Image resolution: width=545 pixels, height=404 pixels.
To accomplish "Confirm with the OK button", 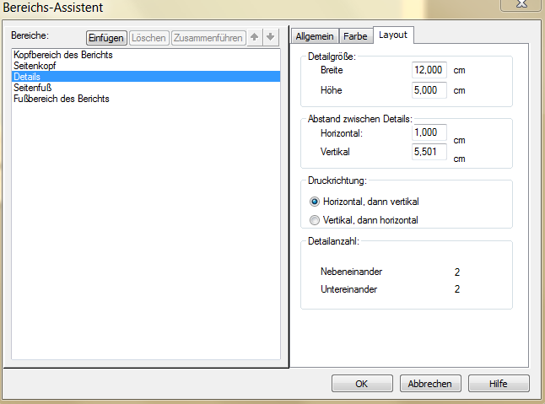I will click(362, 384).
